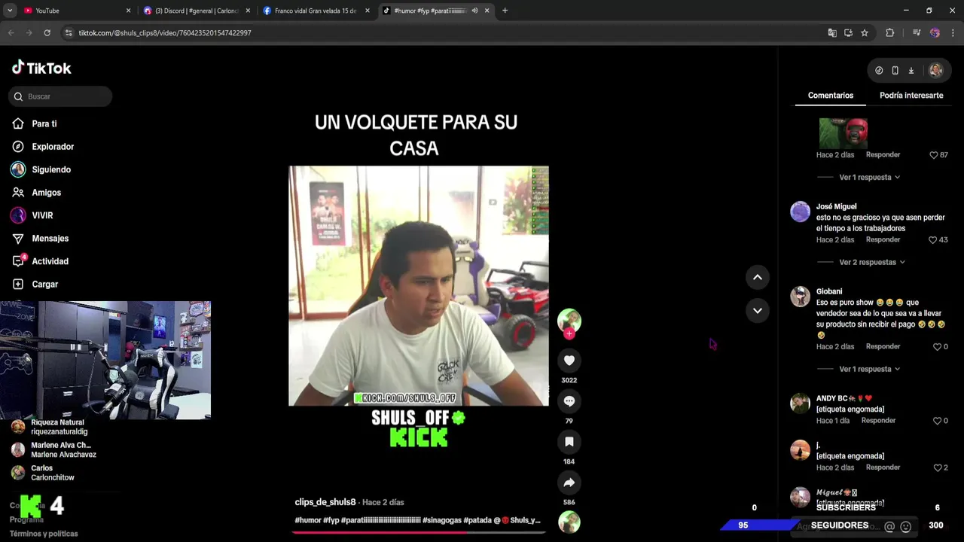Viewport: 964px width, 542px height.
Task: Insert emoji in comment box
Action: point(906,527)
